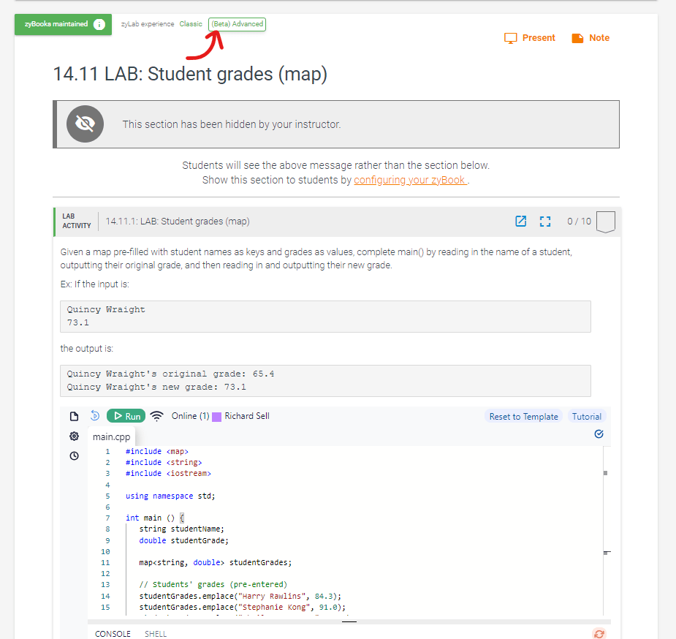Click the string studentName; declaration line
The image size is (676, 639).
181,529
